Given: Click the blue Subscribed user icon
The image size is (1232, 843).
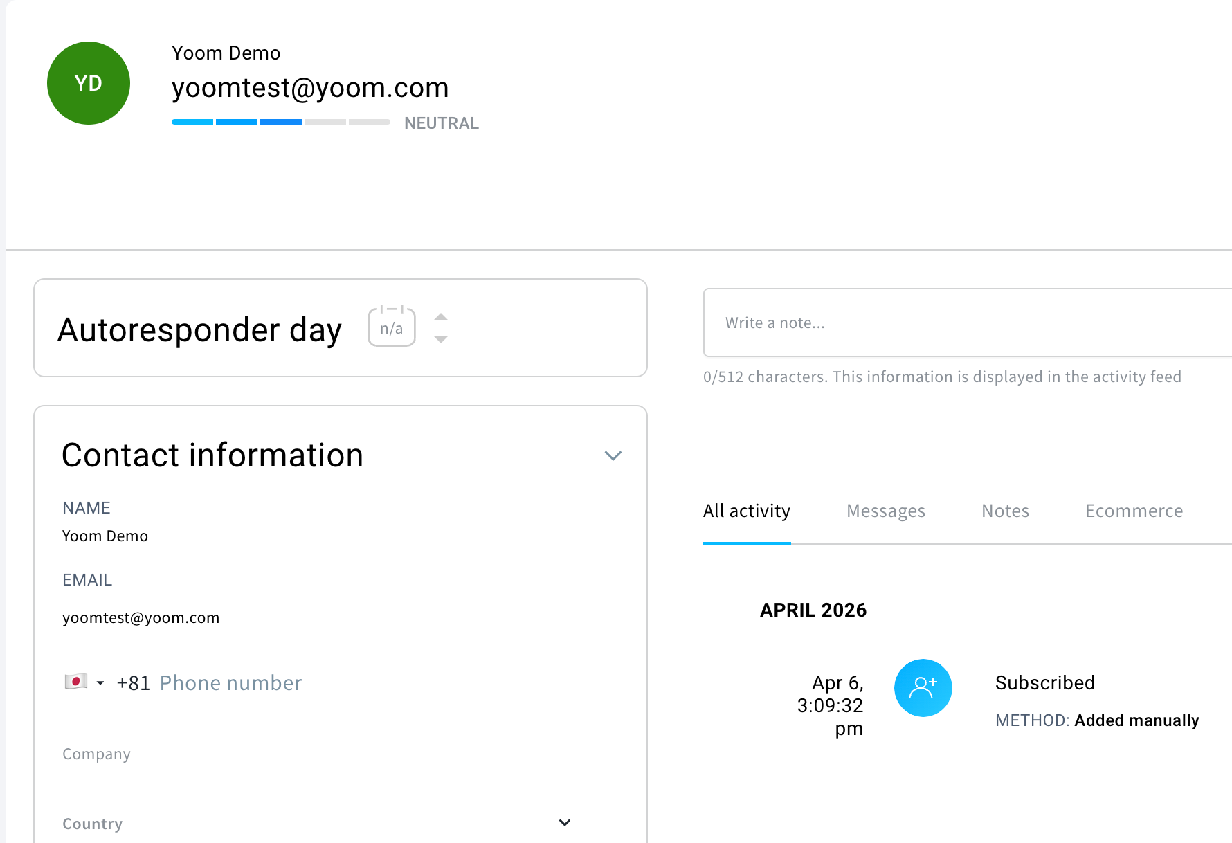Looking at the screenshot, I should [x=923, y=688].
